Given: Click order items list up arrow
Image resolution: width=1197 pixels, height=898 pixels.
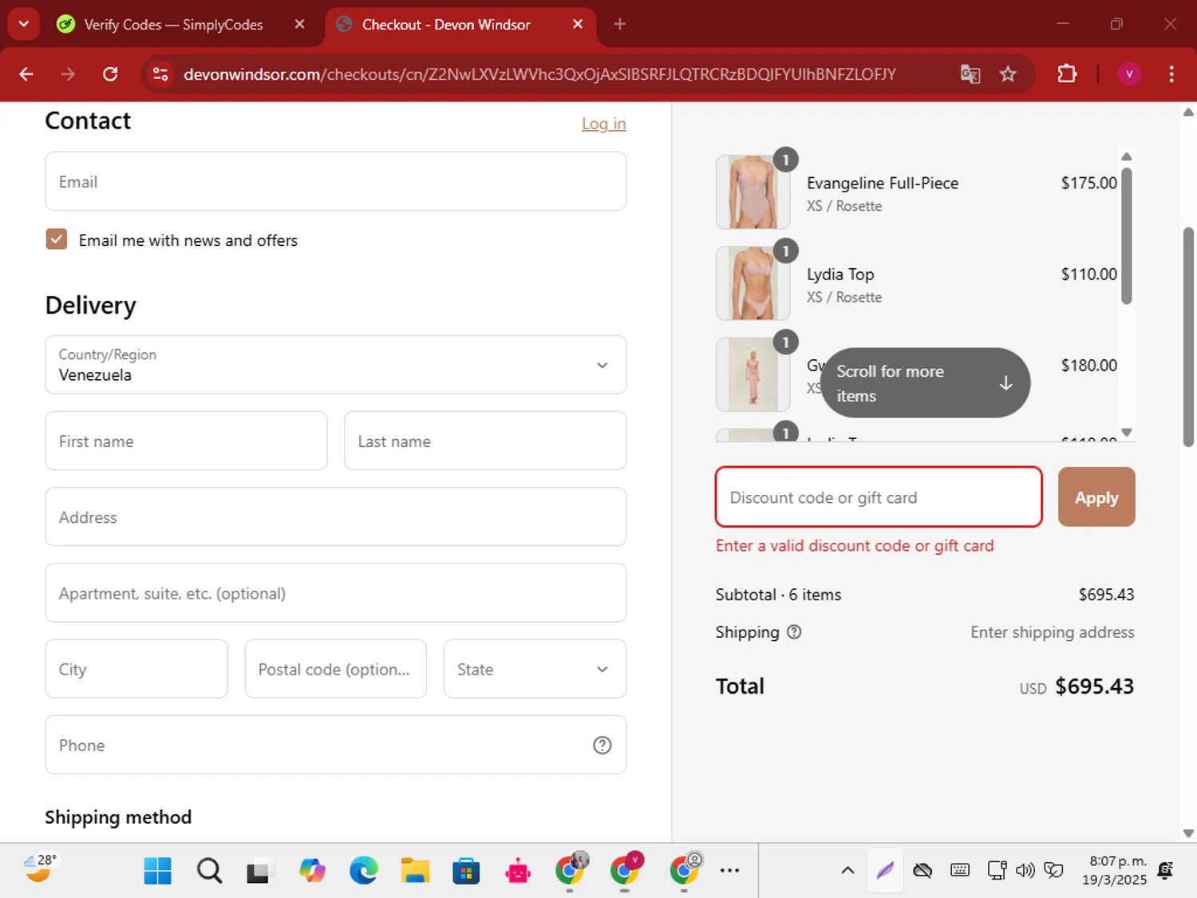Looking at the screenshot, I should tap(1127, 156).
